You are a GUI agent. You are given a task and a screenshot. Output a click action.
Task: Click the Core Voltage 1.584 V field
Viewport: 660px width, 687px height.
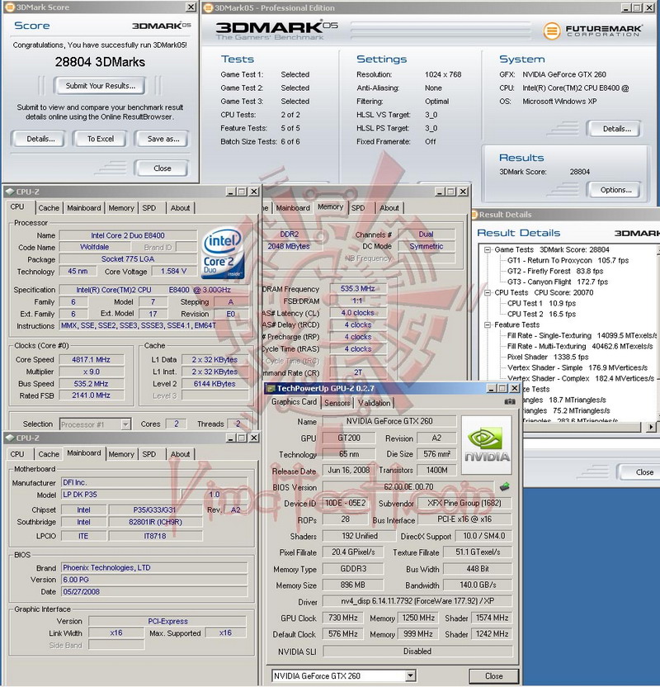point(174,271)
